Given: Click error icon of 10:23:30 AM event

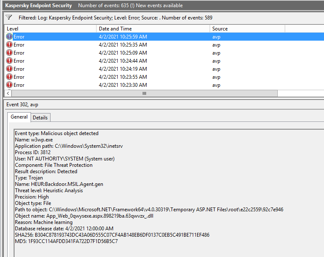Looking at the screenshot, I should 9,85.
